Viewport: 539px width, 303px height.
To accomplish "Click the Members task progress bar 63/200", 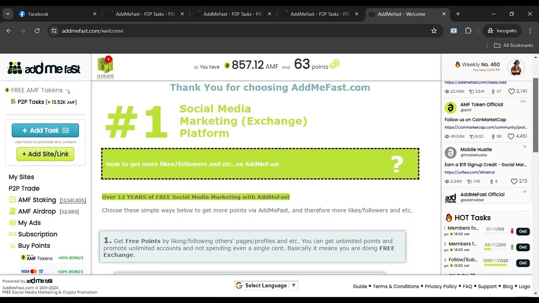I will click(495, 249).
